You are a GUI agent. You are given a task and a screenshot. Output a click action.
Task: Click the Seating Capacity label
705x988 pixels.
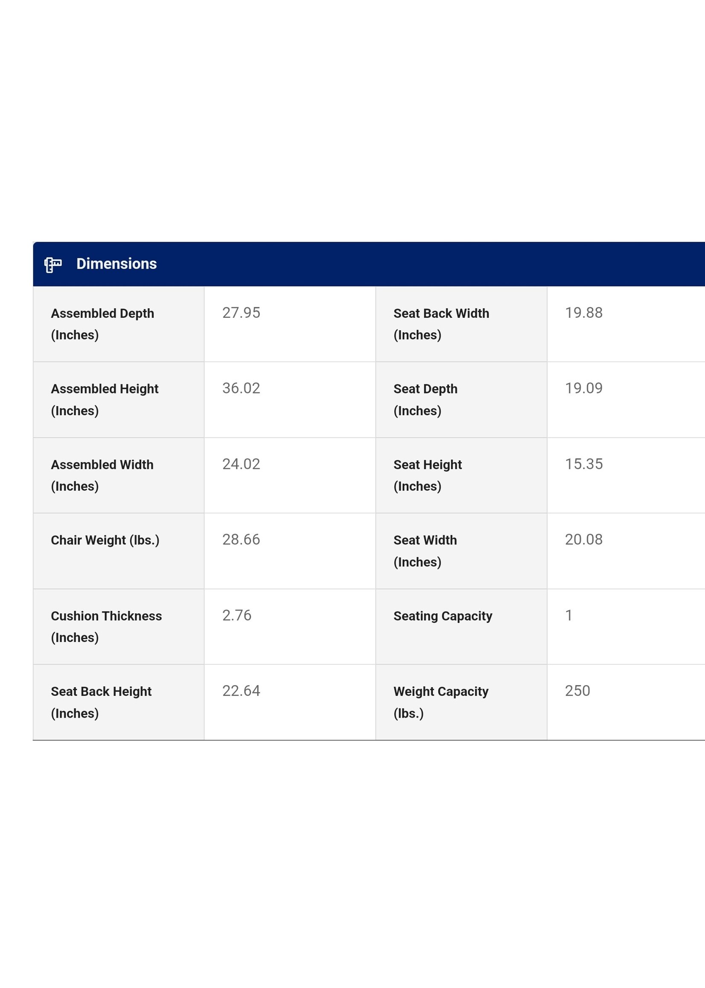pyautogui.click(x=443, y=616)
